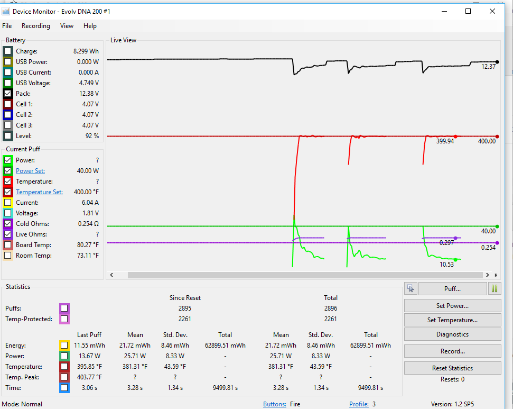Image resolution: width=513 pixels, height=409 pixels.
Task: Click the Power Set link
Action: pyautogui.click(x=30, y=171)
